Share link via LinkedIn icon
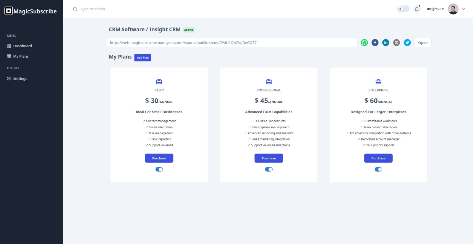The image size is (473, 244). tap(386, 43)
